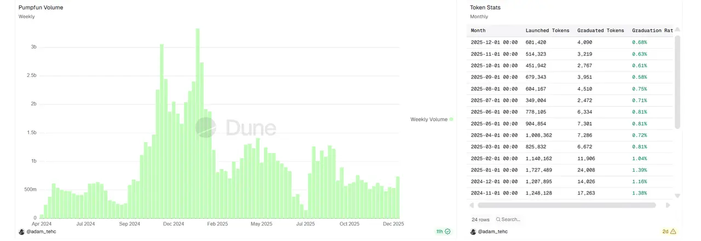Click the avatar icon beside Token Stats author
Screen dimensions: 701x241
click(x=473, y=232)
